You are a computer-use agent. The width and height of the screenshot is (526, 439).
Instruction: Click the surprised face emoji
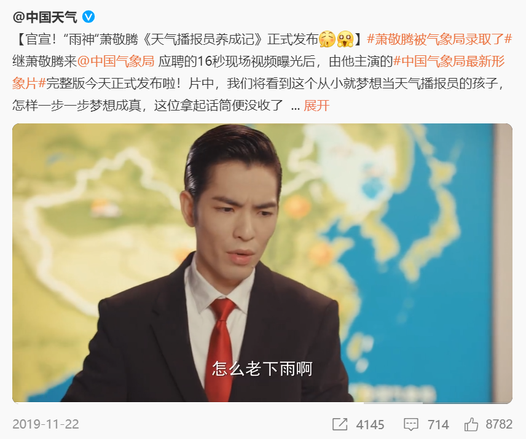coord(345,39)
